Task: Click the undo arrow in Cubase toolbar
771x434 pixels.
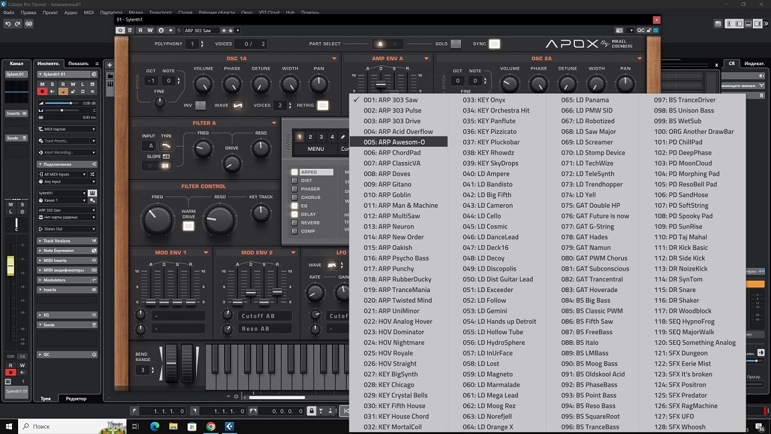Action: (8, 23)
